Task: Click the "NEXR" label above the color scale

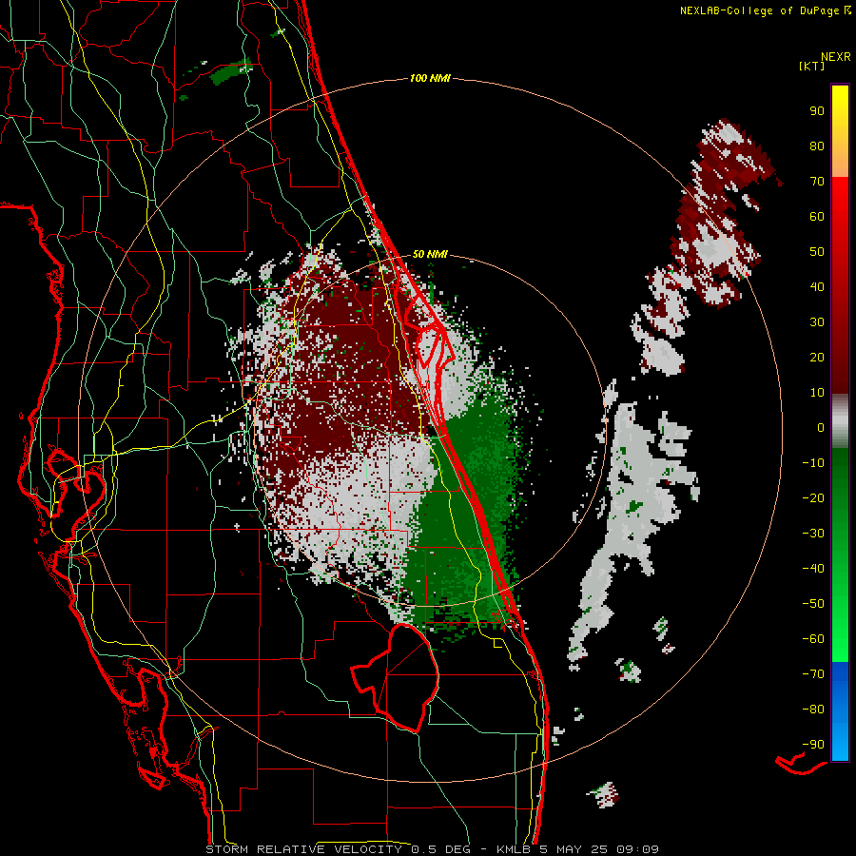Action: coord(835,57)
